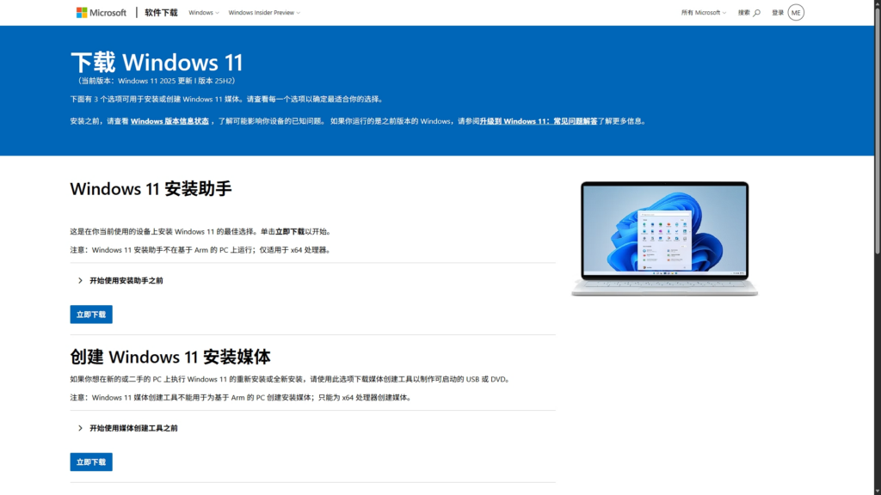Click the ME account avatar icon

(x=796, y=12)
